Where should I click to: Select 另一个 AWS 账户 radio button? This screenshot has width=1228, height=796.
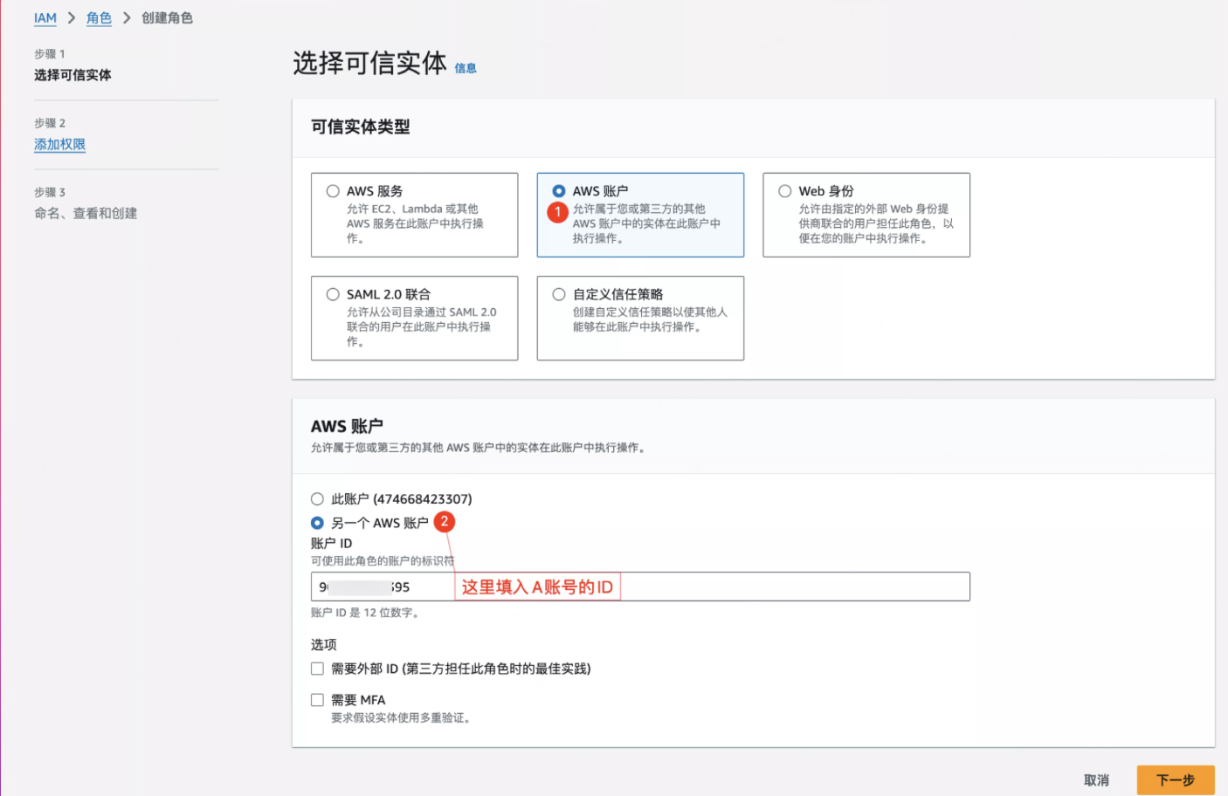pyautogui.click(x=317, y=523)
